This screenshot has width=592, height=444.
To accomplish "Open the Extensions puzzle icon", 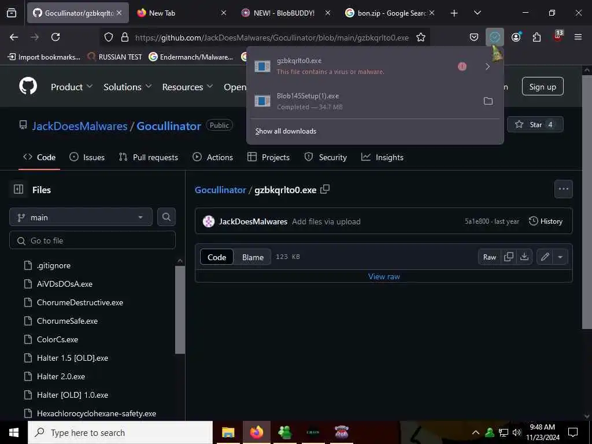I will coord(536,37).
